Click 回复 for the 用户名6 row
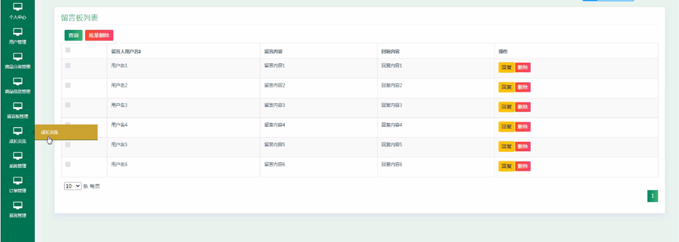Viewport: 679px width, 242px height. tap(507, 166)
